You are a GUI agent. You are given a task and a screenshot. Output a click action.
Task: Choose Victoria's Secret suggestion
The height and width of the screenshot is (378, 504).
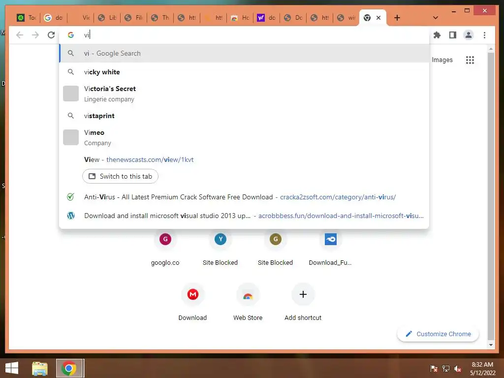pyautogui.click(x=244, y=94)
